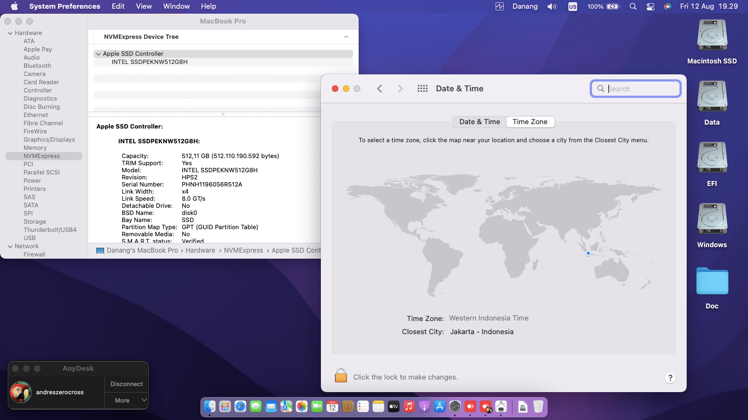748x420 pixels.
Task: Open Control Center in the menu bar
Action: (x=650, y=7)
